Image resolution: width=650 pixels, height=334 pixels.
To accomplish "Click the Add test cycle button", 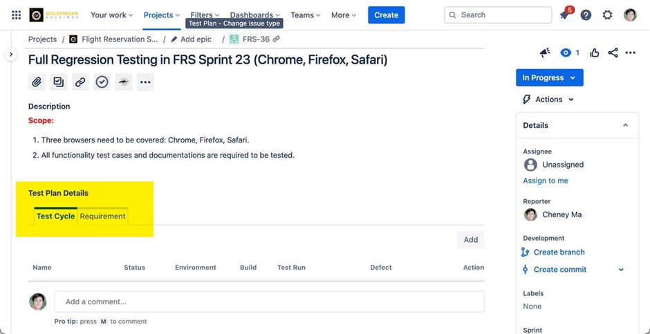I will point(470,240).
